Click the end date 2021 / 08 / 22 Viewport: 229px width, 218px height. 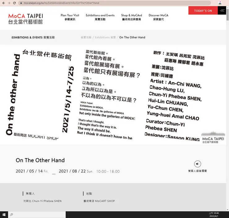(x=72, y=171)
